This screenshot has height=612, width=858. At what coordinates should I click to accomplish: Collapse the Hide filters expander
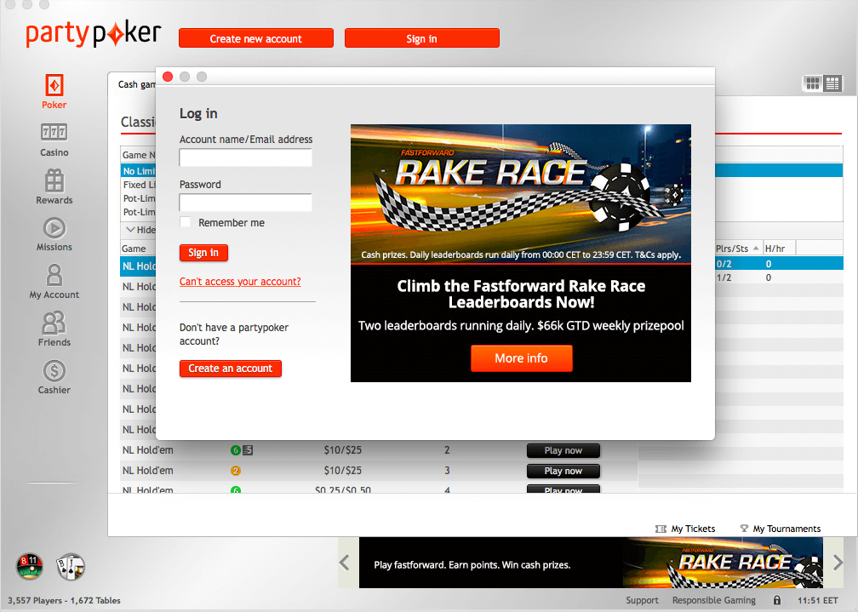140,229
